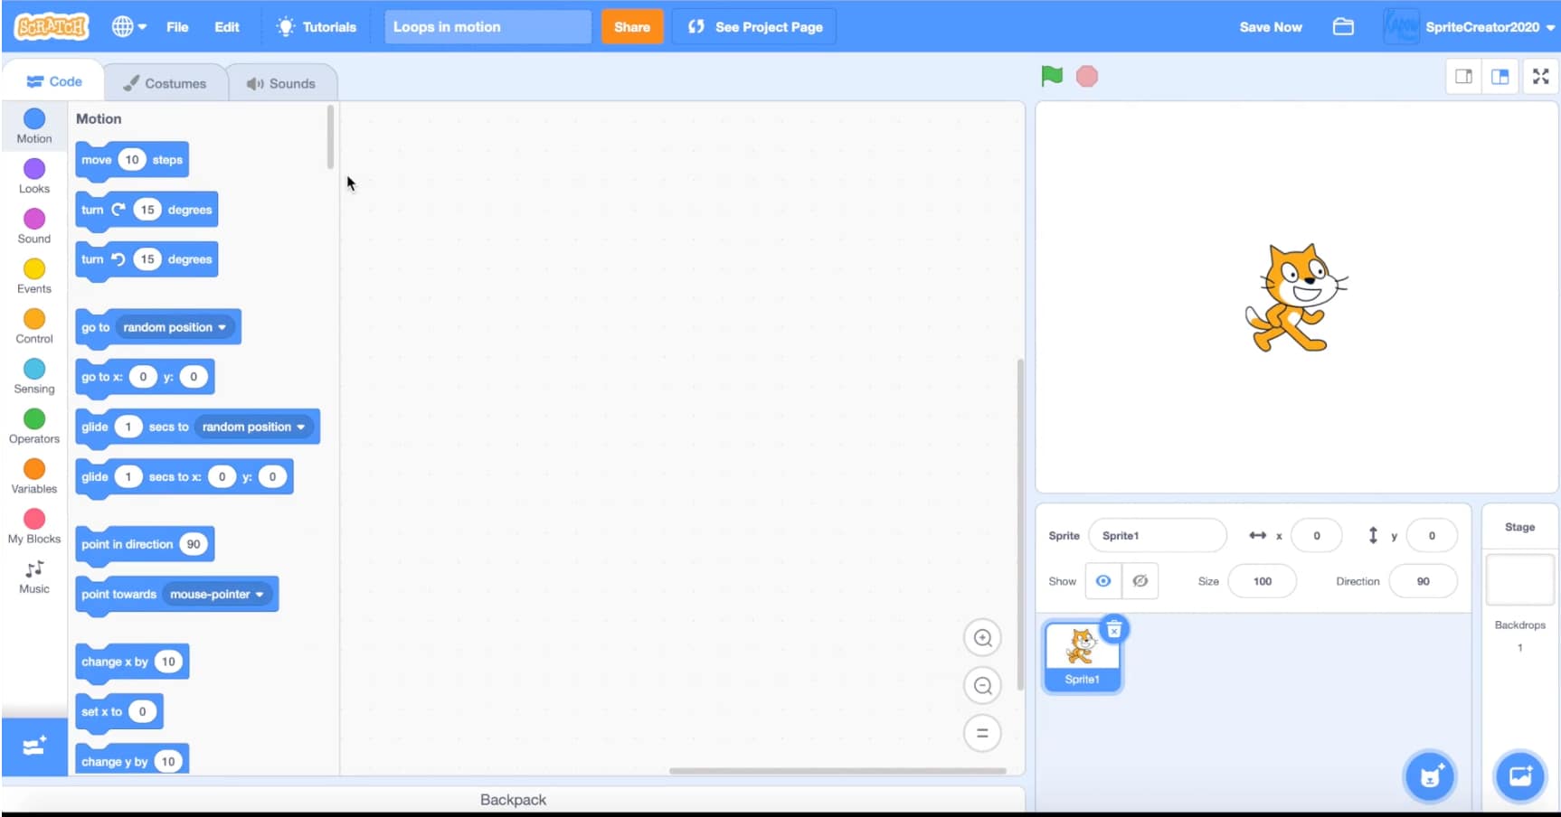Click See Project Page button
This screenshot has width=1561, height=817.
754,27
